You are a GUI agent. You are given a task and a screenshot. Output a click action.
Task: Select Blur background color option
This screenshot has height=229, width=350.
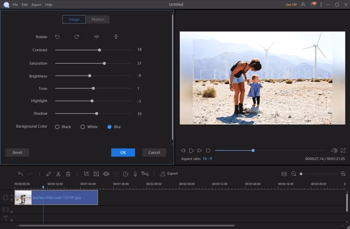[x=109, y=127]
